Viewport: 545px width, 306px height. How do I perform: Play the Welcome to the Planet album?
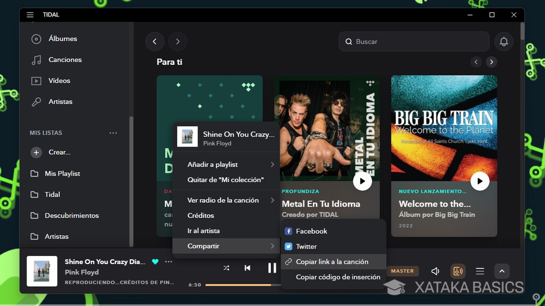coord(480,181)
